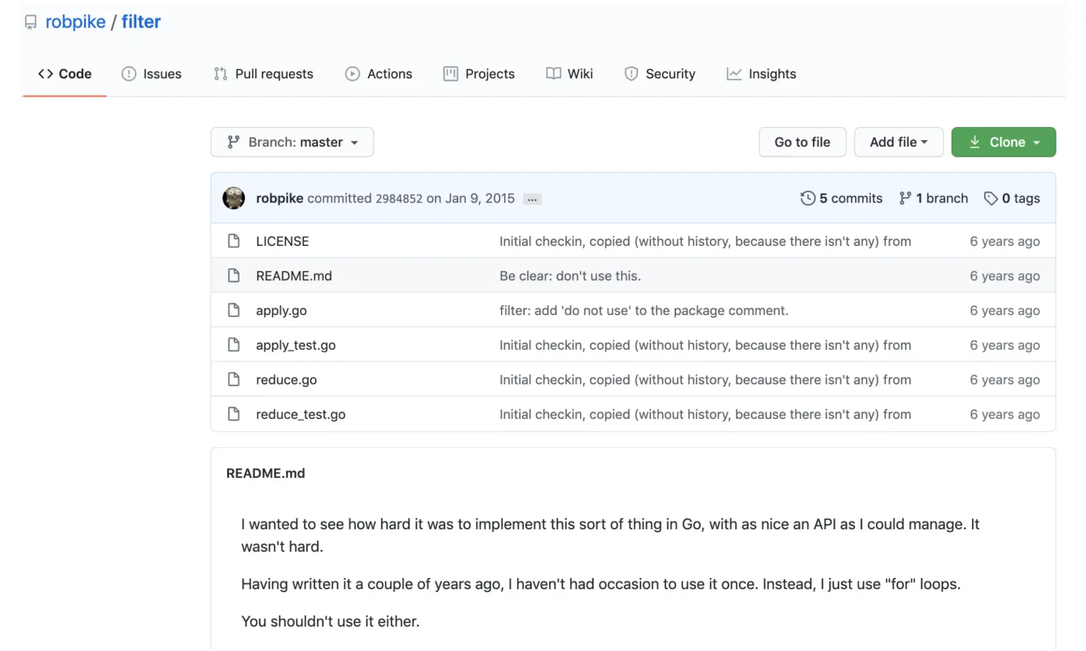Click the repository icon beside robpike
Viewport: 1086px width, 651px height.
[30, 22]
